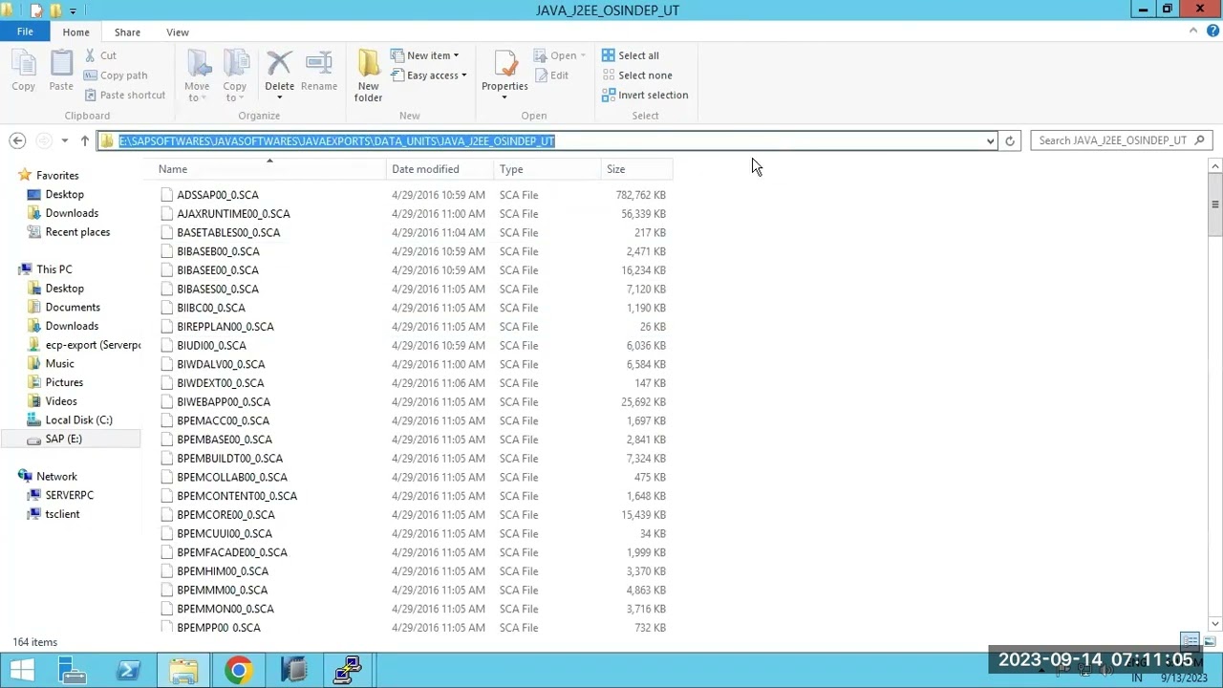The image size is (1223, 688).
Task: Open the Open button dropdown
Action: click(x=583, y=55)
